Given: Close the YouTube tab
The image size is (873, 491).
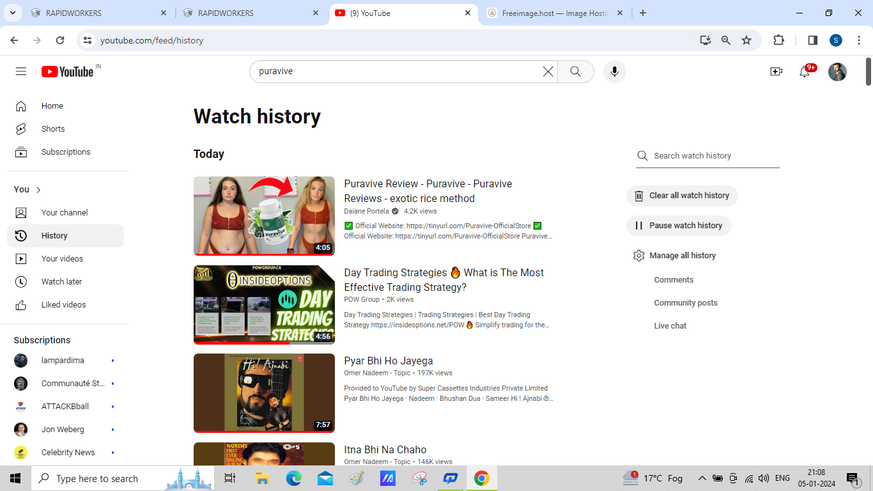Looking at the screenshot, I should click(468, 13).
